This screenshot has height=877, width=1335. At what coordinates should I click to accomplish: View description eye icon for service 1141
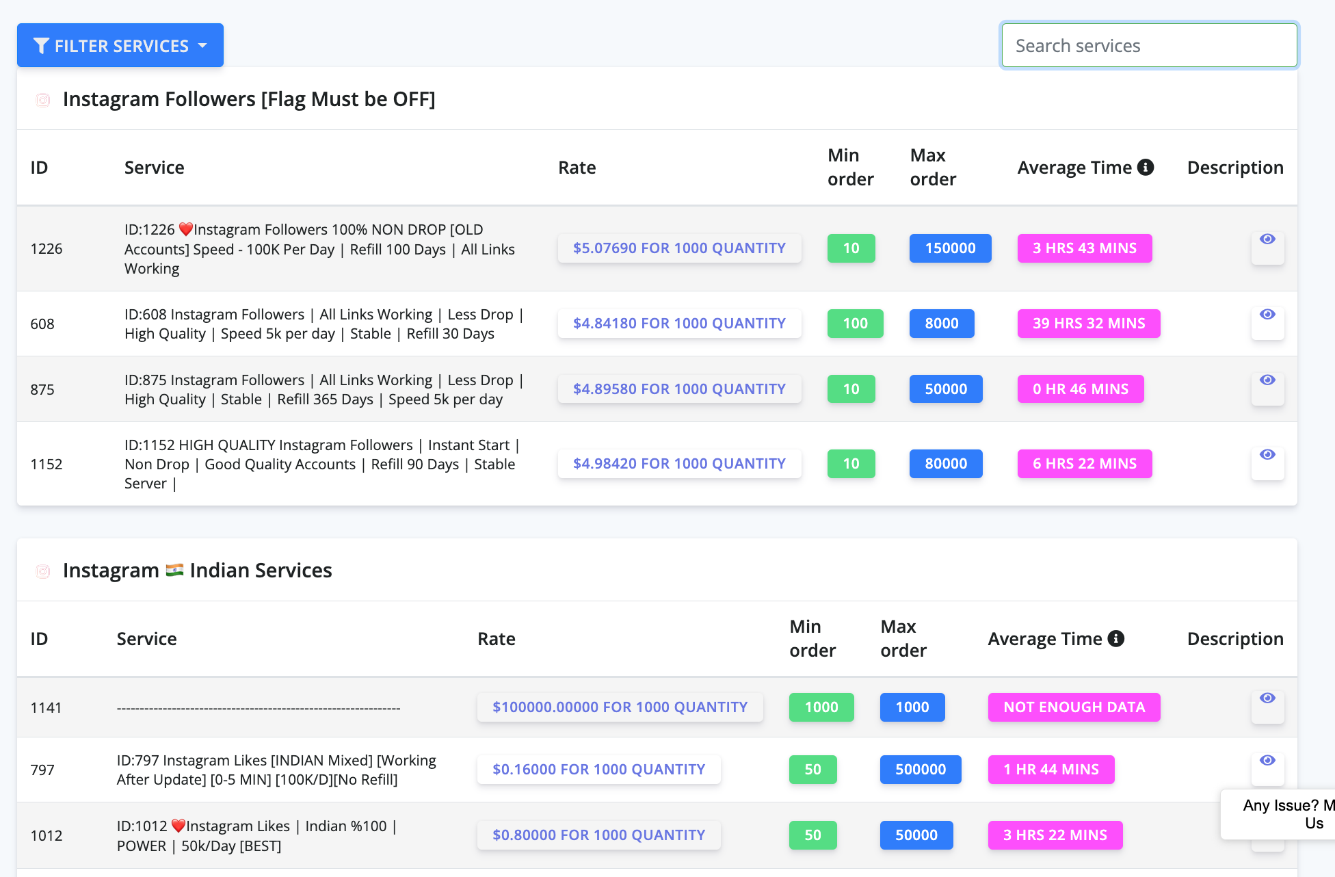[x=1267, y=698]
